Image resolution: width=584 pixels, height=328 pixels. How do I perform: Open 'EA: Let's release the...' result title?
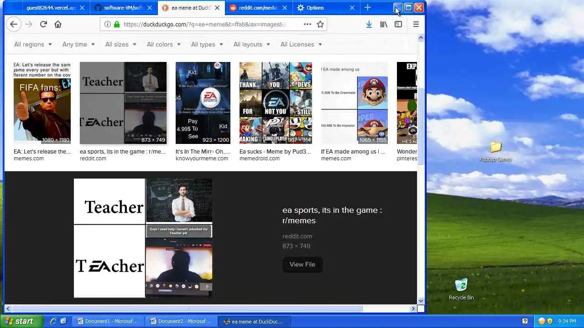[42, 152]
